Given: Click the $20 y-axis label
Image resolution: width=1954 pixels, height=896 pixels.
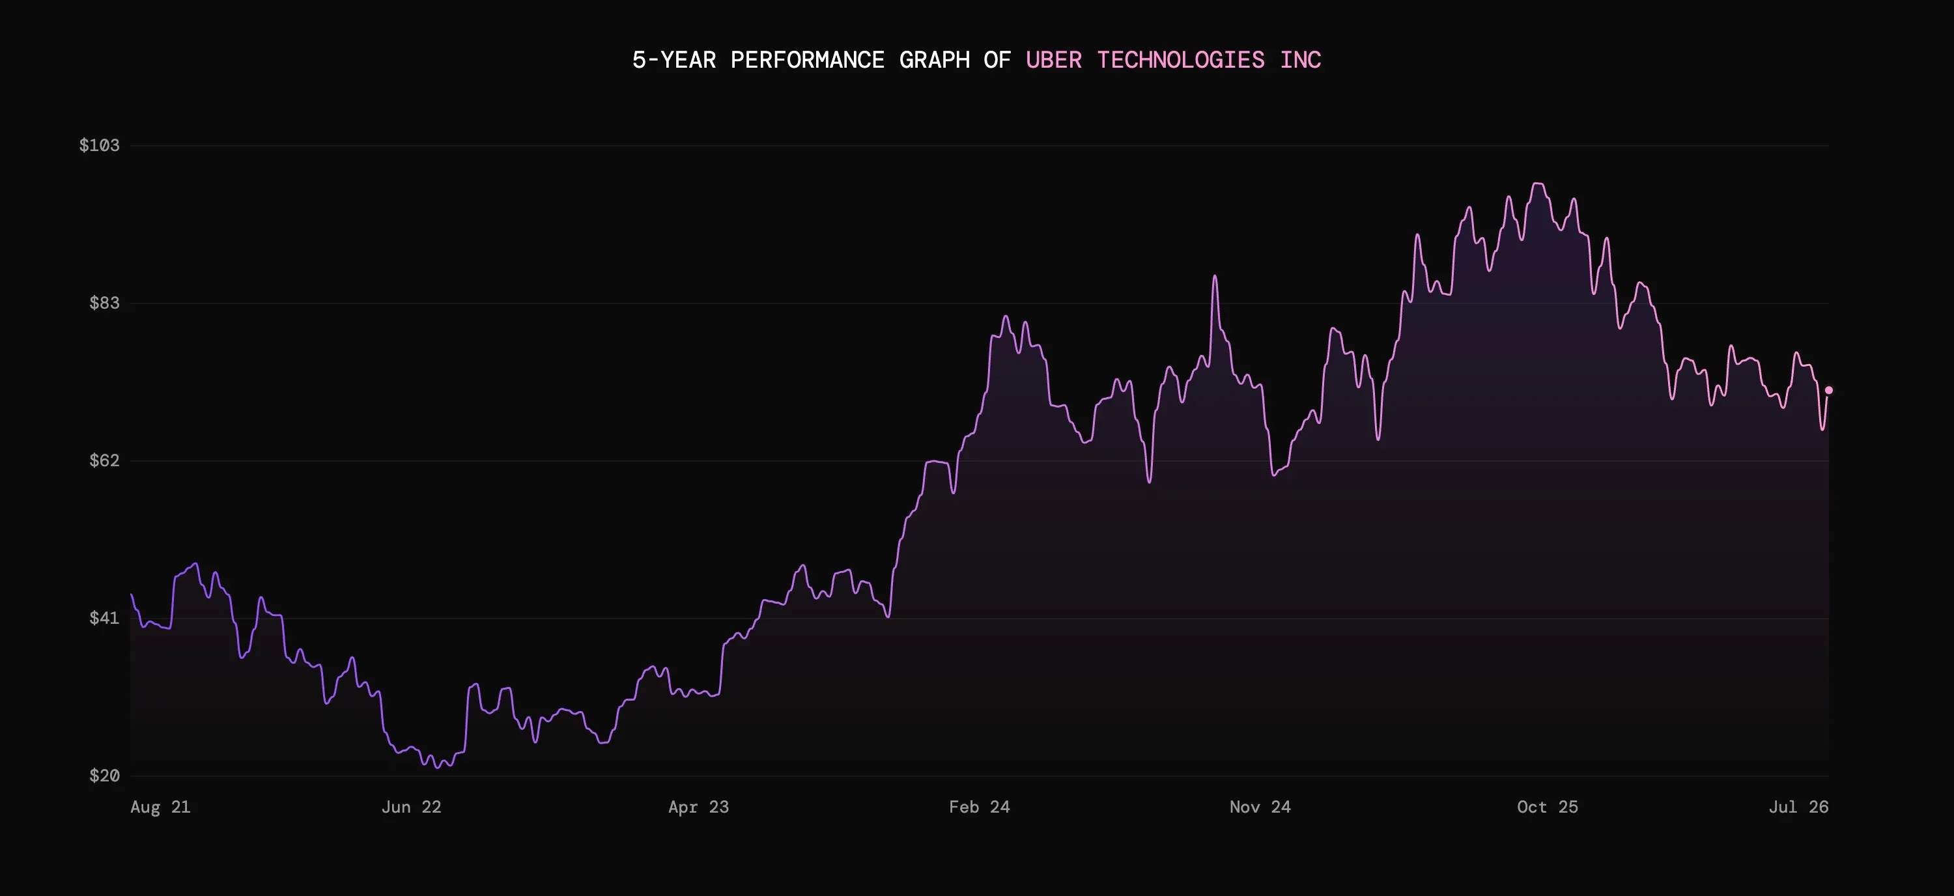Looking at the screenshot, I should [105, 776].
